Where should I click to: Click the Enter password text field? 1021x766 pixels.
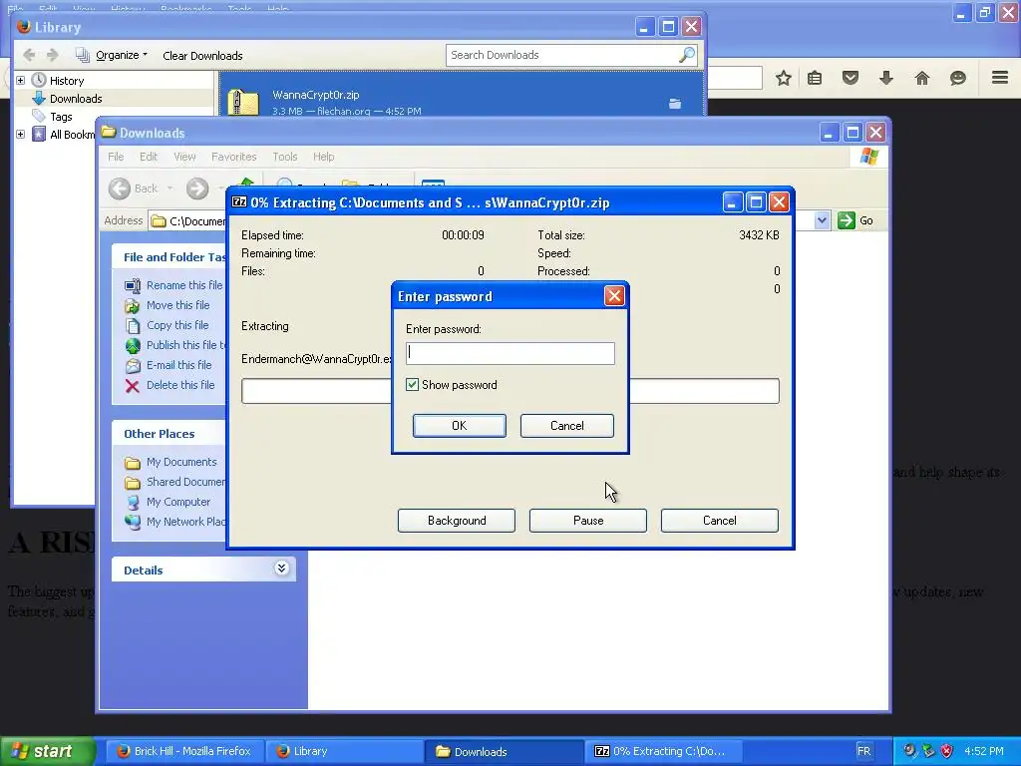coord(510,354)
